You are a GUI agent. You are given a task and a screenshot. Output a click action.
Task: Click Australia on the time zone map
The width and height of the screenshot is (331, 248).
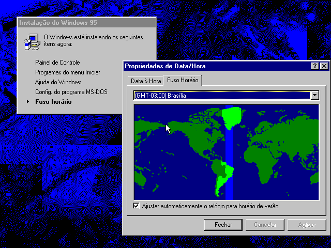click(x=140, y=178)
